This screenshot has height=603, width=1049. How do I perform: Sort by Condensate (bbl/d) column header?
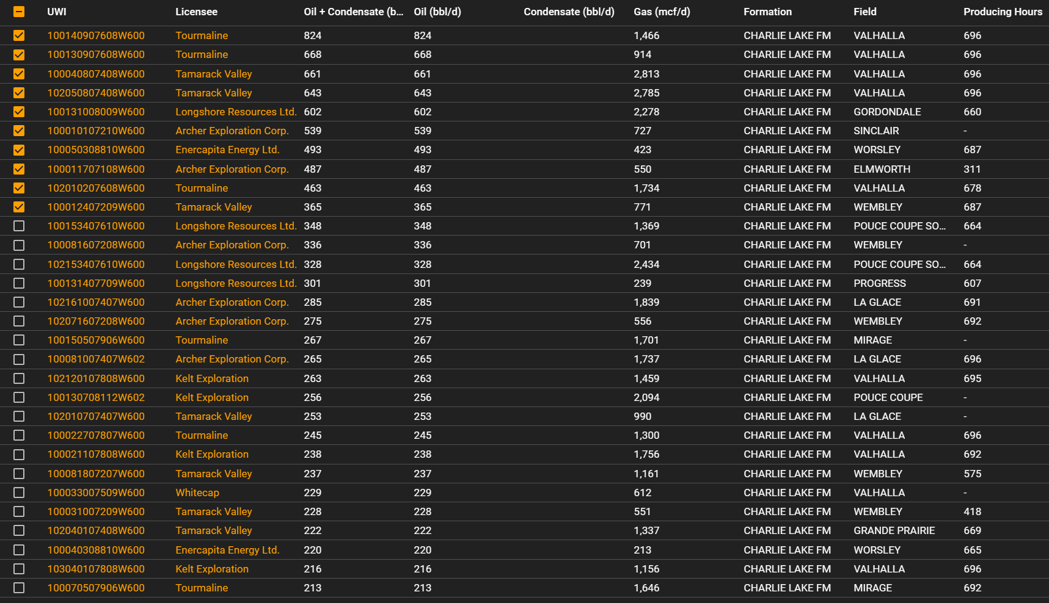569,12
